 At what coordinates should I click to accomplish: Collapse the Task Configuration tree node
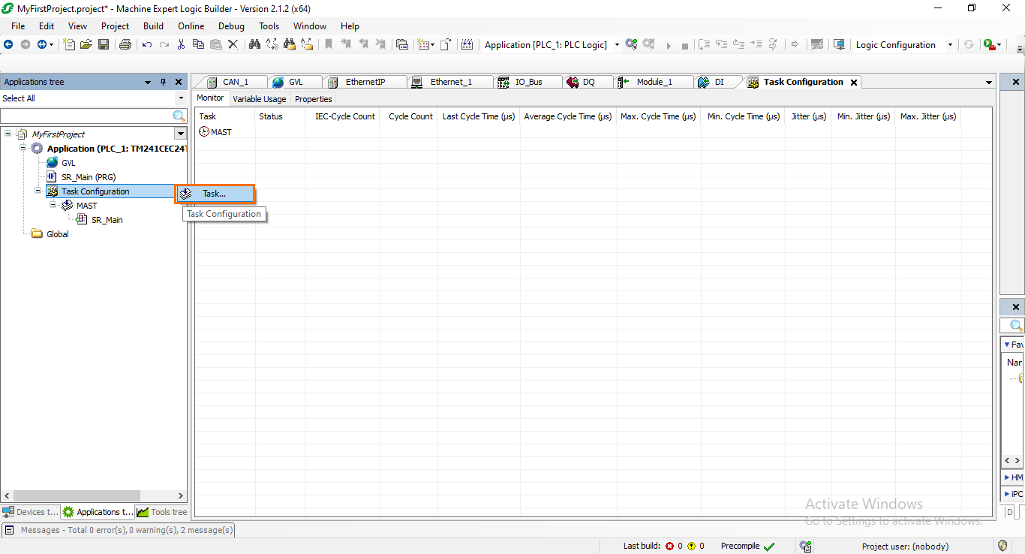click(x=38, y=191)
